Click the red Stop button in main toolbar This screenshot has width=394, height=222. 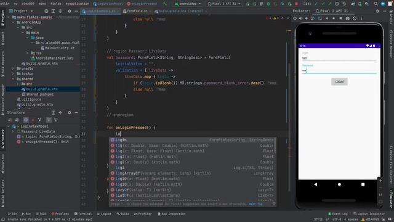point(296,4)
